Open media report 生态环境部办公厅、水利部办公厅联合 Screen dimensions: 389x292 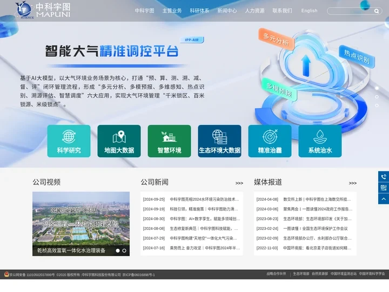(x=317, y=238)
